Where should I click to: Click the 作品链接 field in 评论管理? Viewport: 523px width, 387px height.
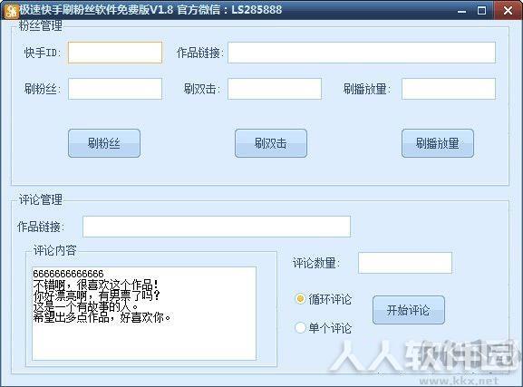pos(217,227)
